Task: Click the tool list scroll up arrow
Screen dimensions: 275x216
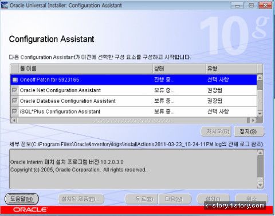Action: tap(260, 78)
